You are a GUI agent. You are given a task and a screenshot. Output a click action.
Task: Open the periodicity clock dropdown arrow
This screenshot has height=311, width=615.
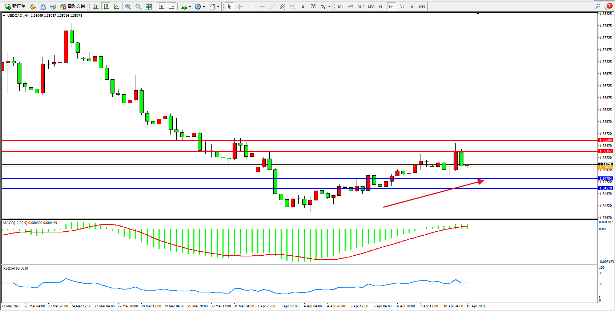point(204,7)
